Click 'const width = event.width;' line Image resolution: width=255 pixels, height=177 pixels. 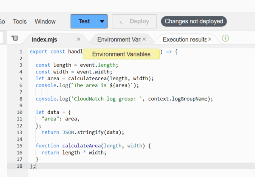tap(74, 72)
